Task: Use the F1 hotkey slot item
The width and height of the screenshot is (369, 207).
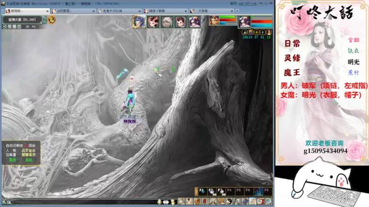Action: point(202,191)
